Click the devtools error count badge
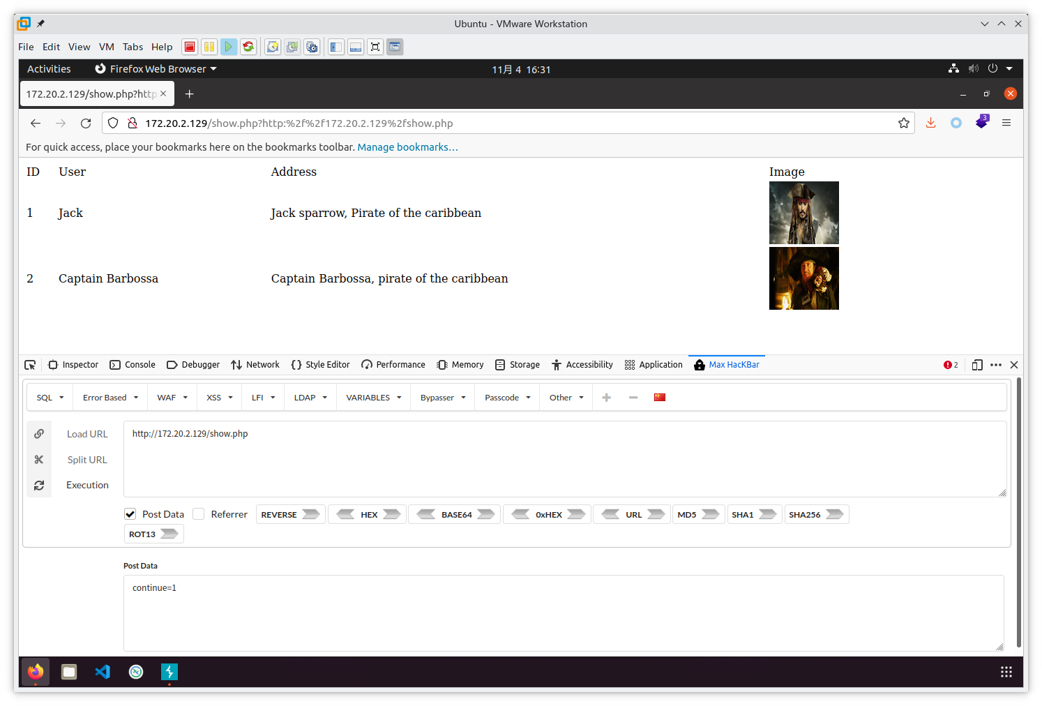This screenshot has width=1042, height=706. (951, 365)
